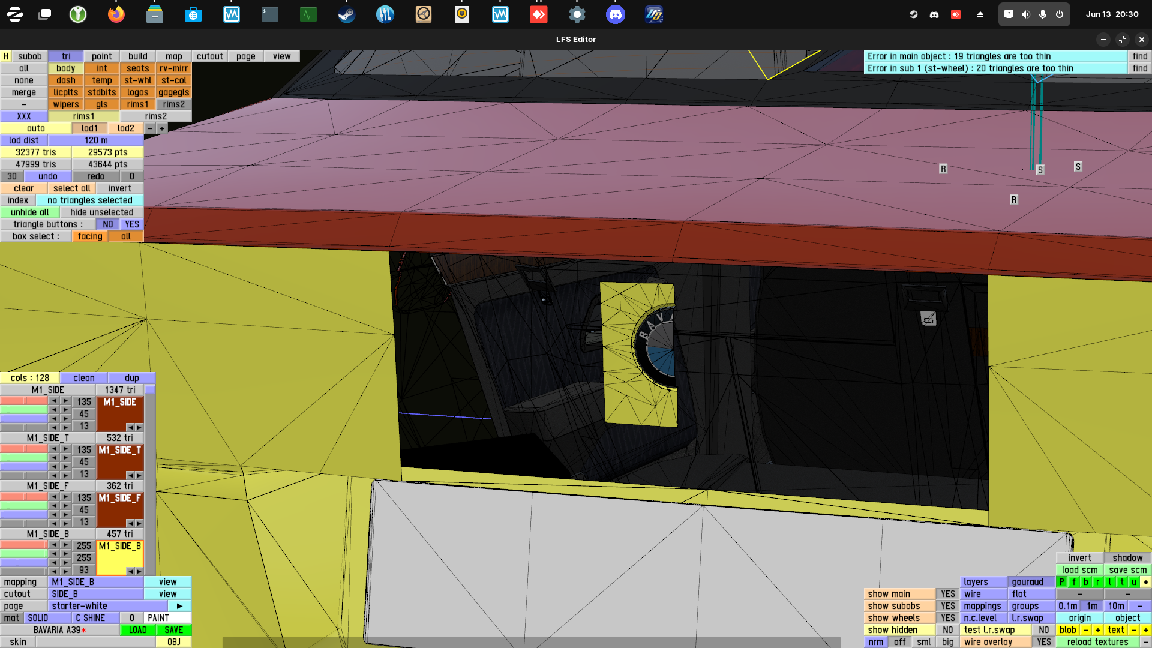This screenshot has height=648, width=1152.
Task: Click blob size plus button
Action: (x=1097, y=630)
